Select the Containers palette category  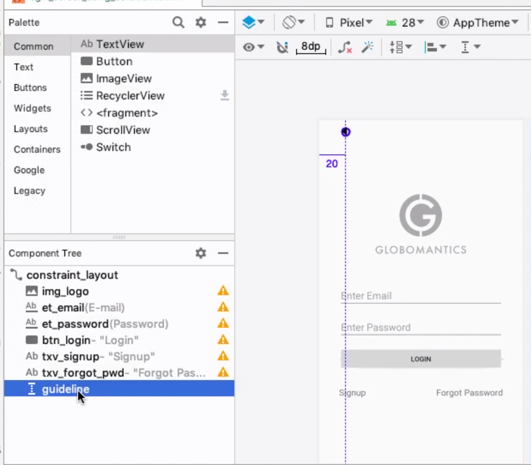point(37,150)
